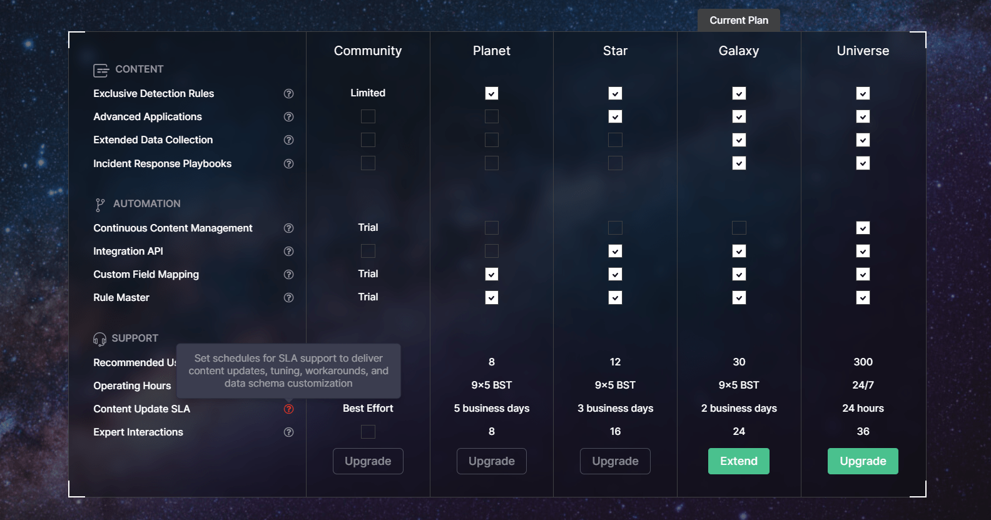This screenshot has width=991, height=520.
Task: Check Galaxy's Continuous Content Management checkbox
Action: pos(739,228)
